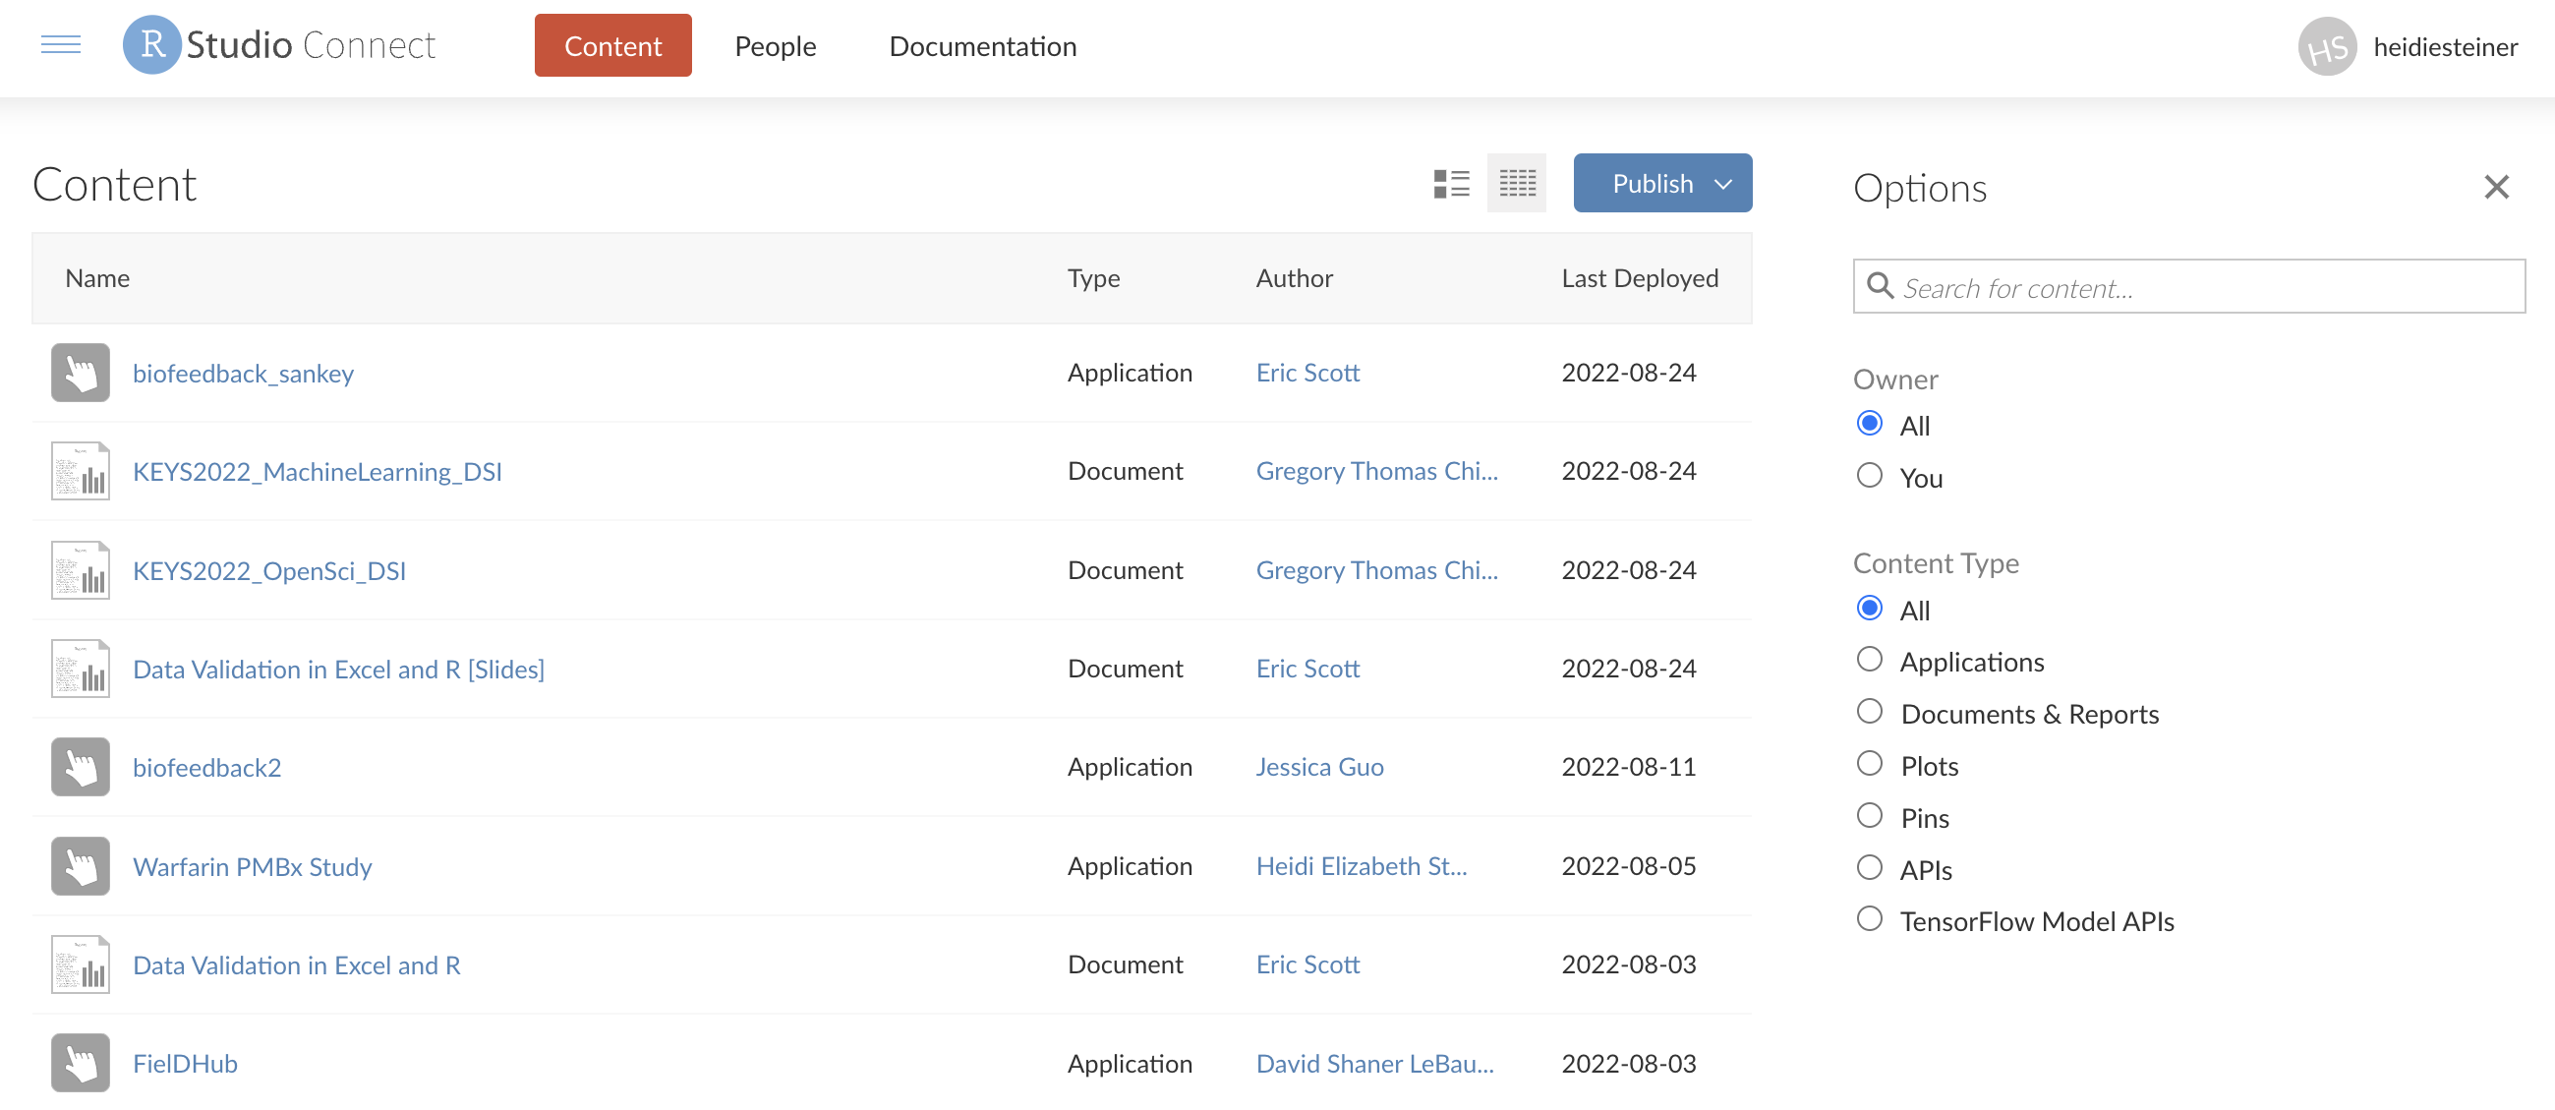Click the search magnifier in Options panel
This screenshot has height=1110, width=2555.
click(x=1880, y=287)
